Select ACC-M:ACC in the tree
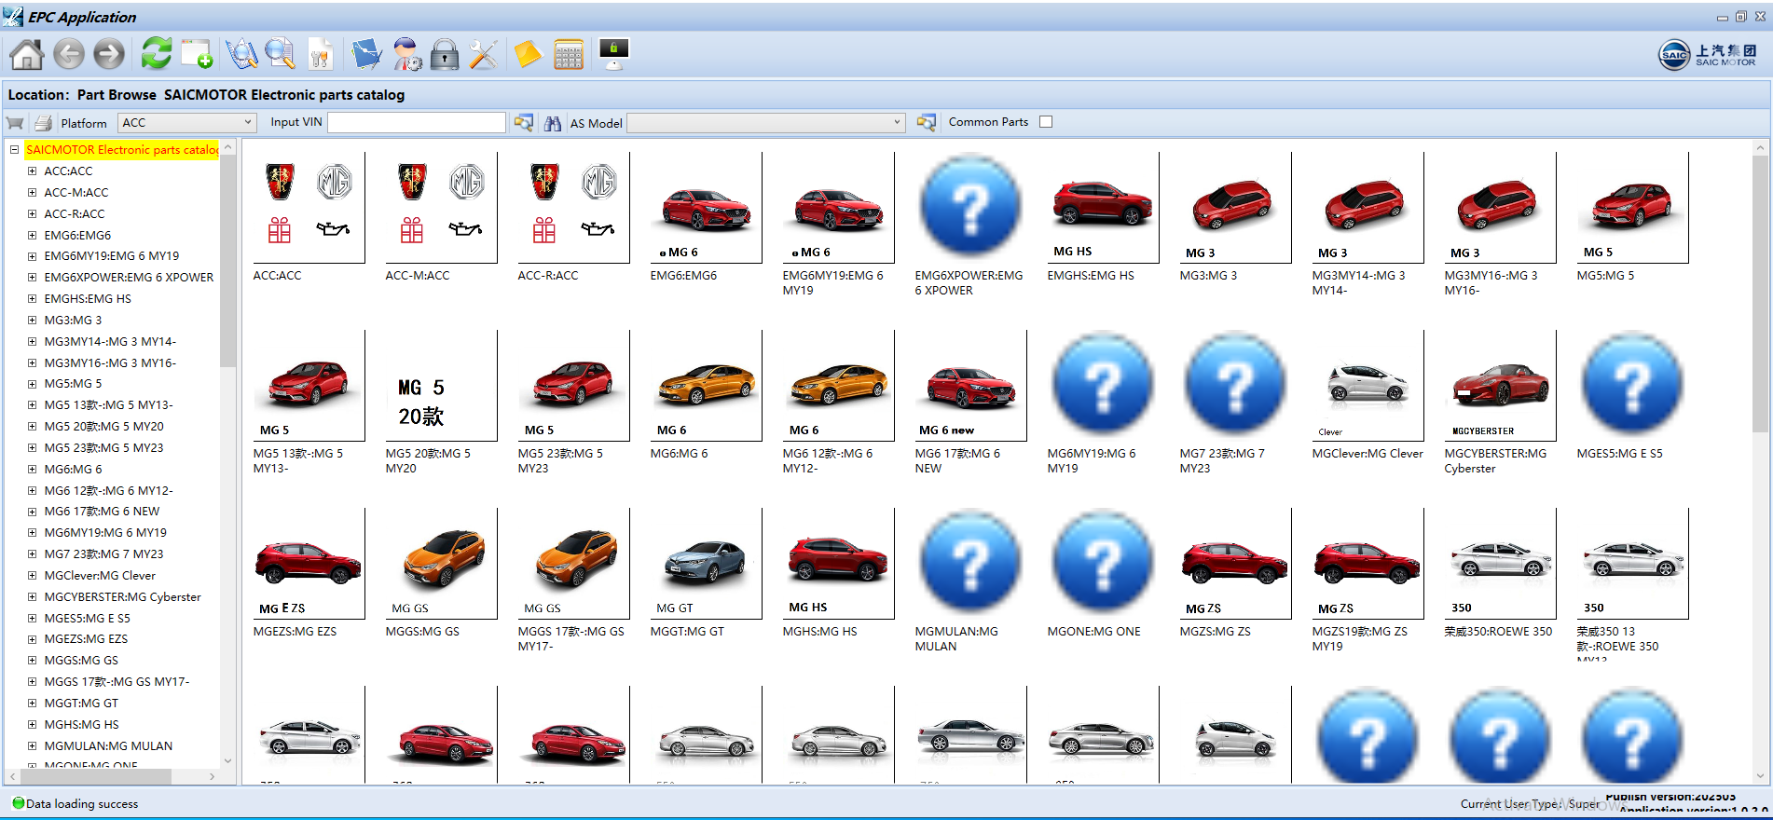This screenshot has height=820, width=1773. pos(76,193)
